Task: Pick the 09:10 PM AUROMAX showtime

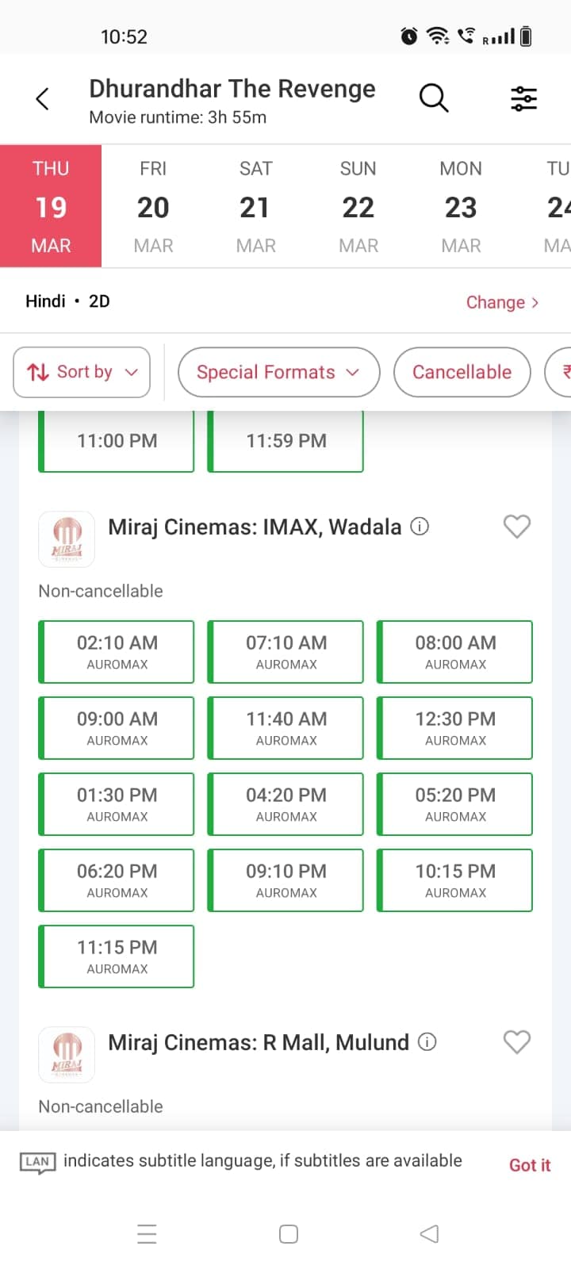Action: tap(285, 880)
